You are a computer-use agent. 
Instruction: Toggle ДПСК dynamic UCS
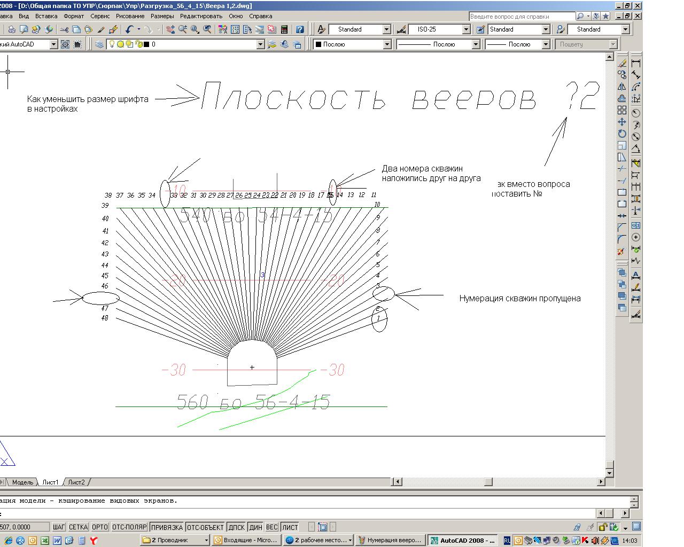236,527
